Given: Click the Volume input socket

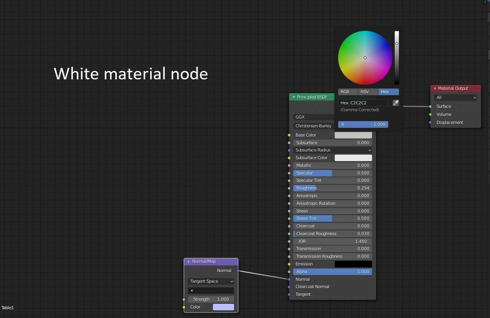Looking at the screenshot, I should (x=430, y=114).
